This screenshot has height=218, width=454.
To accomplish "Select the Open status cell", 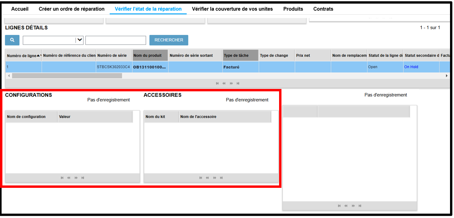I will click(385, 67).
